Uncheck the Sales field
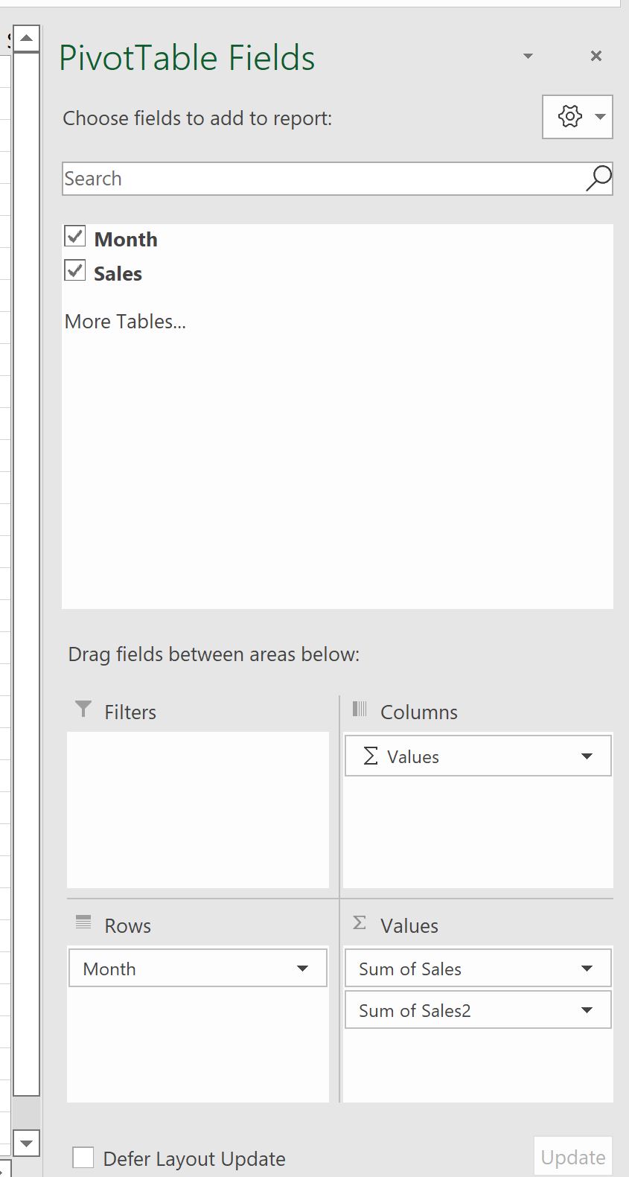 coord(74,270)
